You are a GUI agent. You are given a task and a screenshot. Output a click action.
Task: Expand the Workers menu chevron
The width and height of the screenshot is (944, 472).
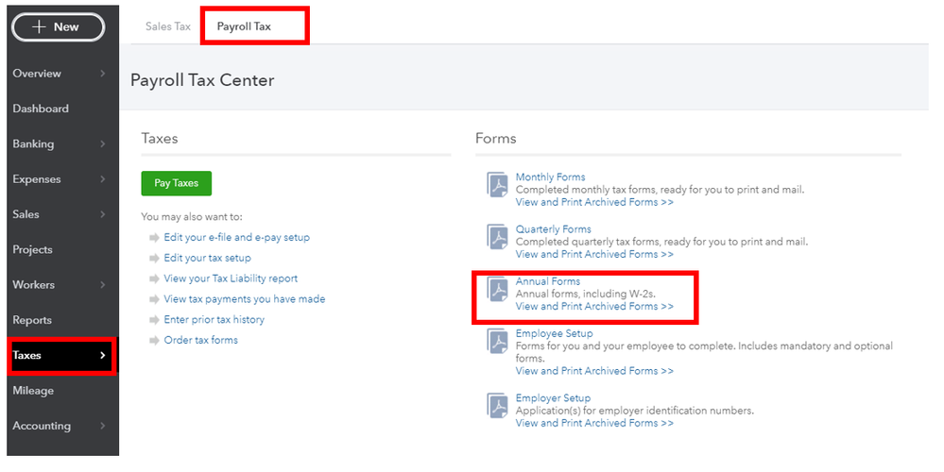point(102,284)
